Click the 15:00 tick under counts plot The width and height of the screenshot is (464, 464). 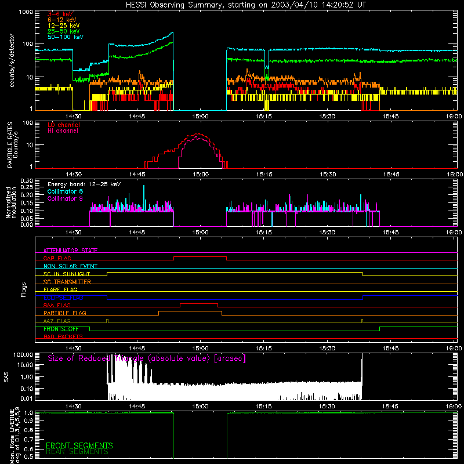[200, 117]
